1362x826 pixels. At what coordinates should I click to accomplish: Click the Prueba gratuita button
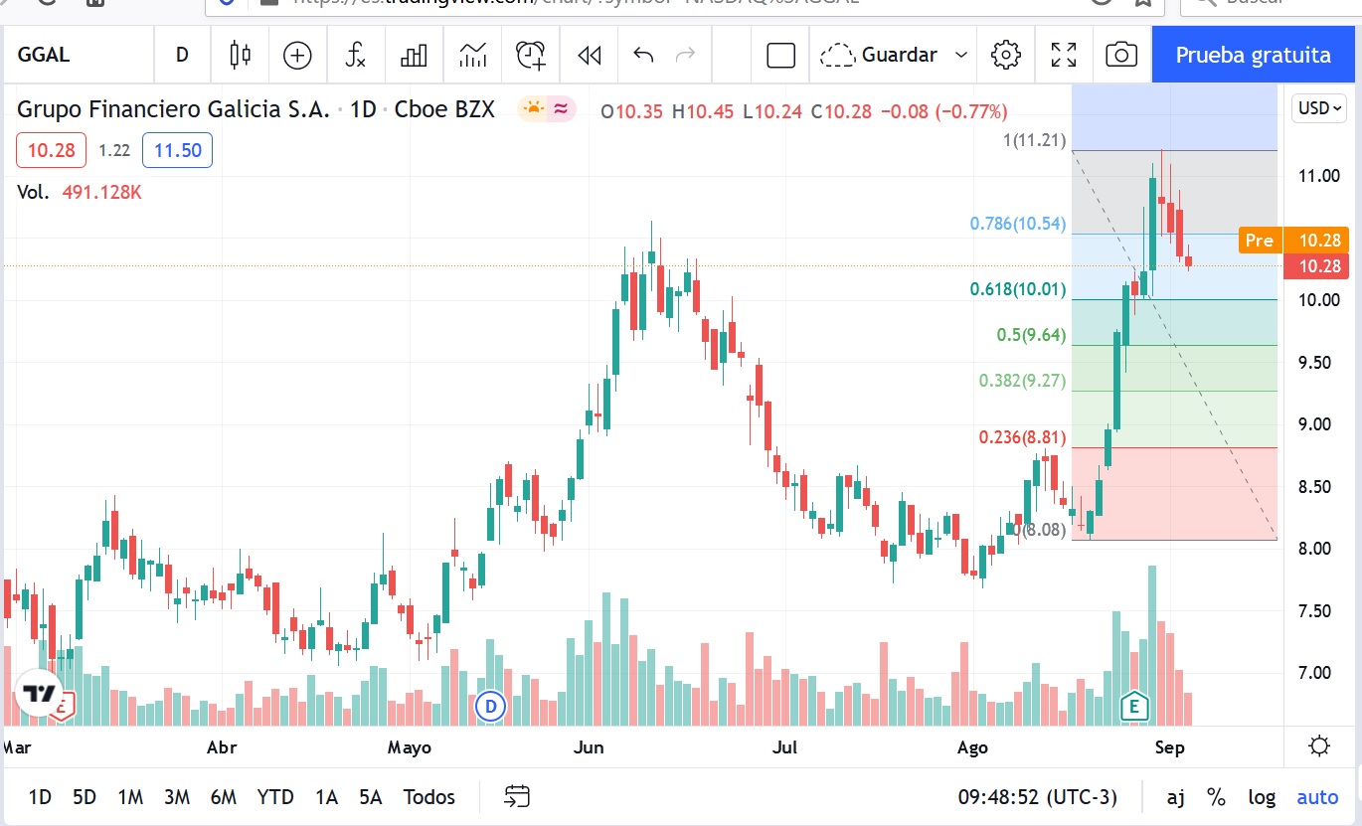(x=1253, y=55)
